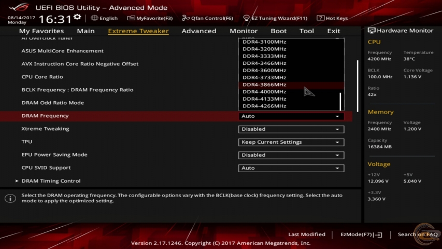
Task: Select the Extreme Tweaker tab
Action: coord(138,31)
